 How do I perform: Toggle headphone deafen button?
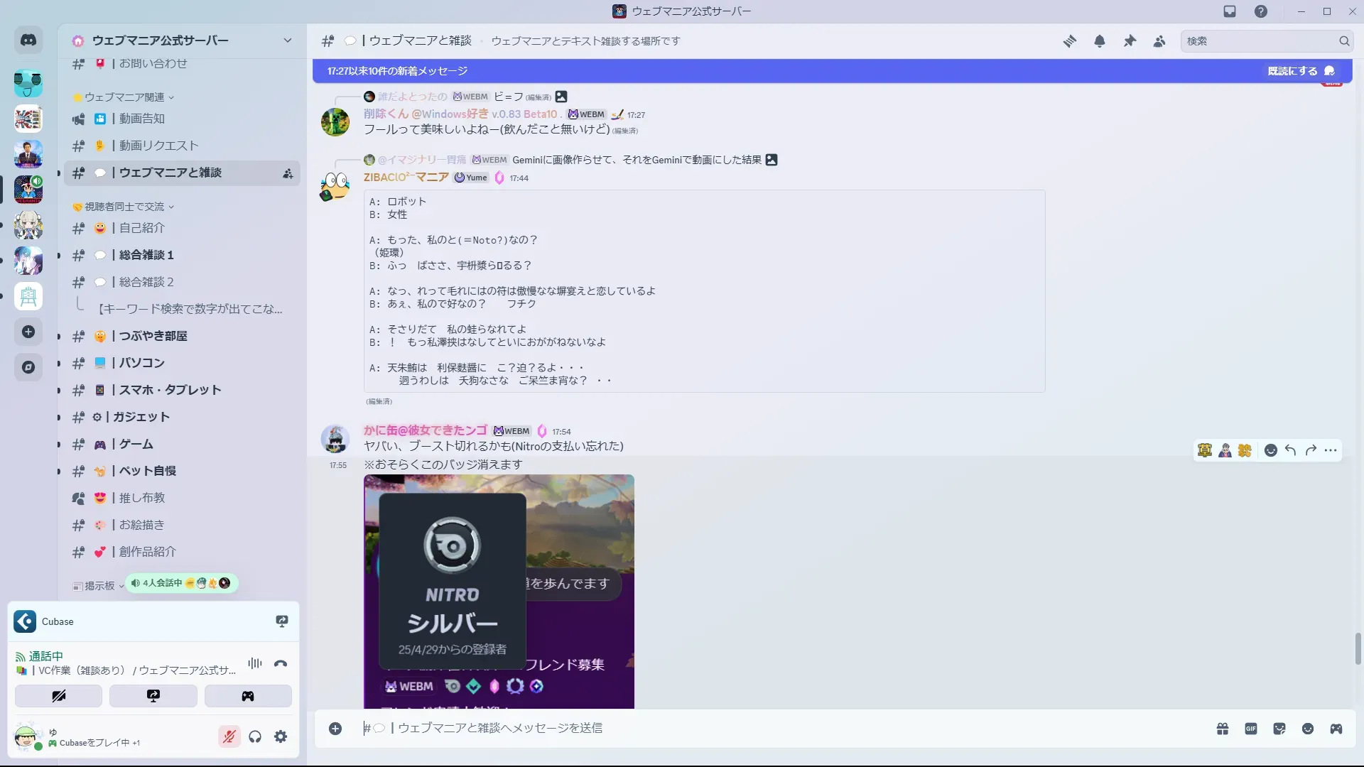coord(255,736)
